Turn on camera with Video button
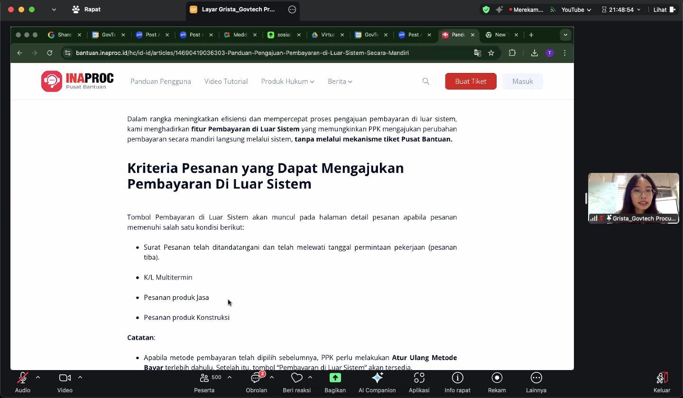Image resolution: width=683 pixels, height=398 pixels. coord(65,378)
